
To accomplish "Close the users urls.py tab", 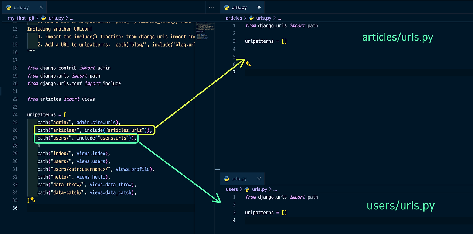I will (x=259, y=179).
